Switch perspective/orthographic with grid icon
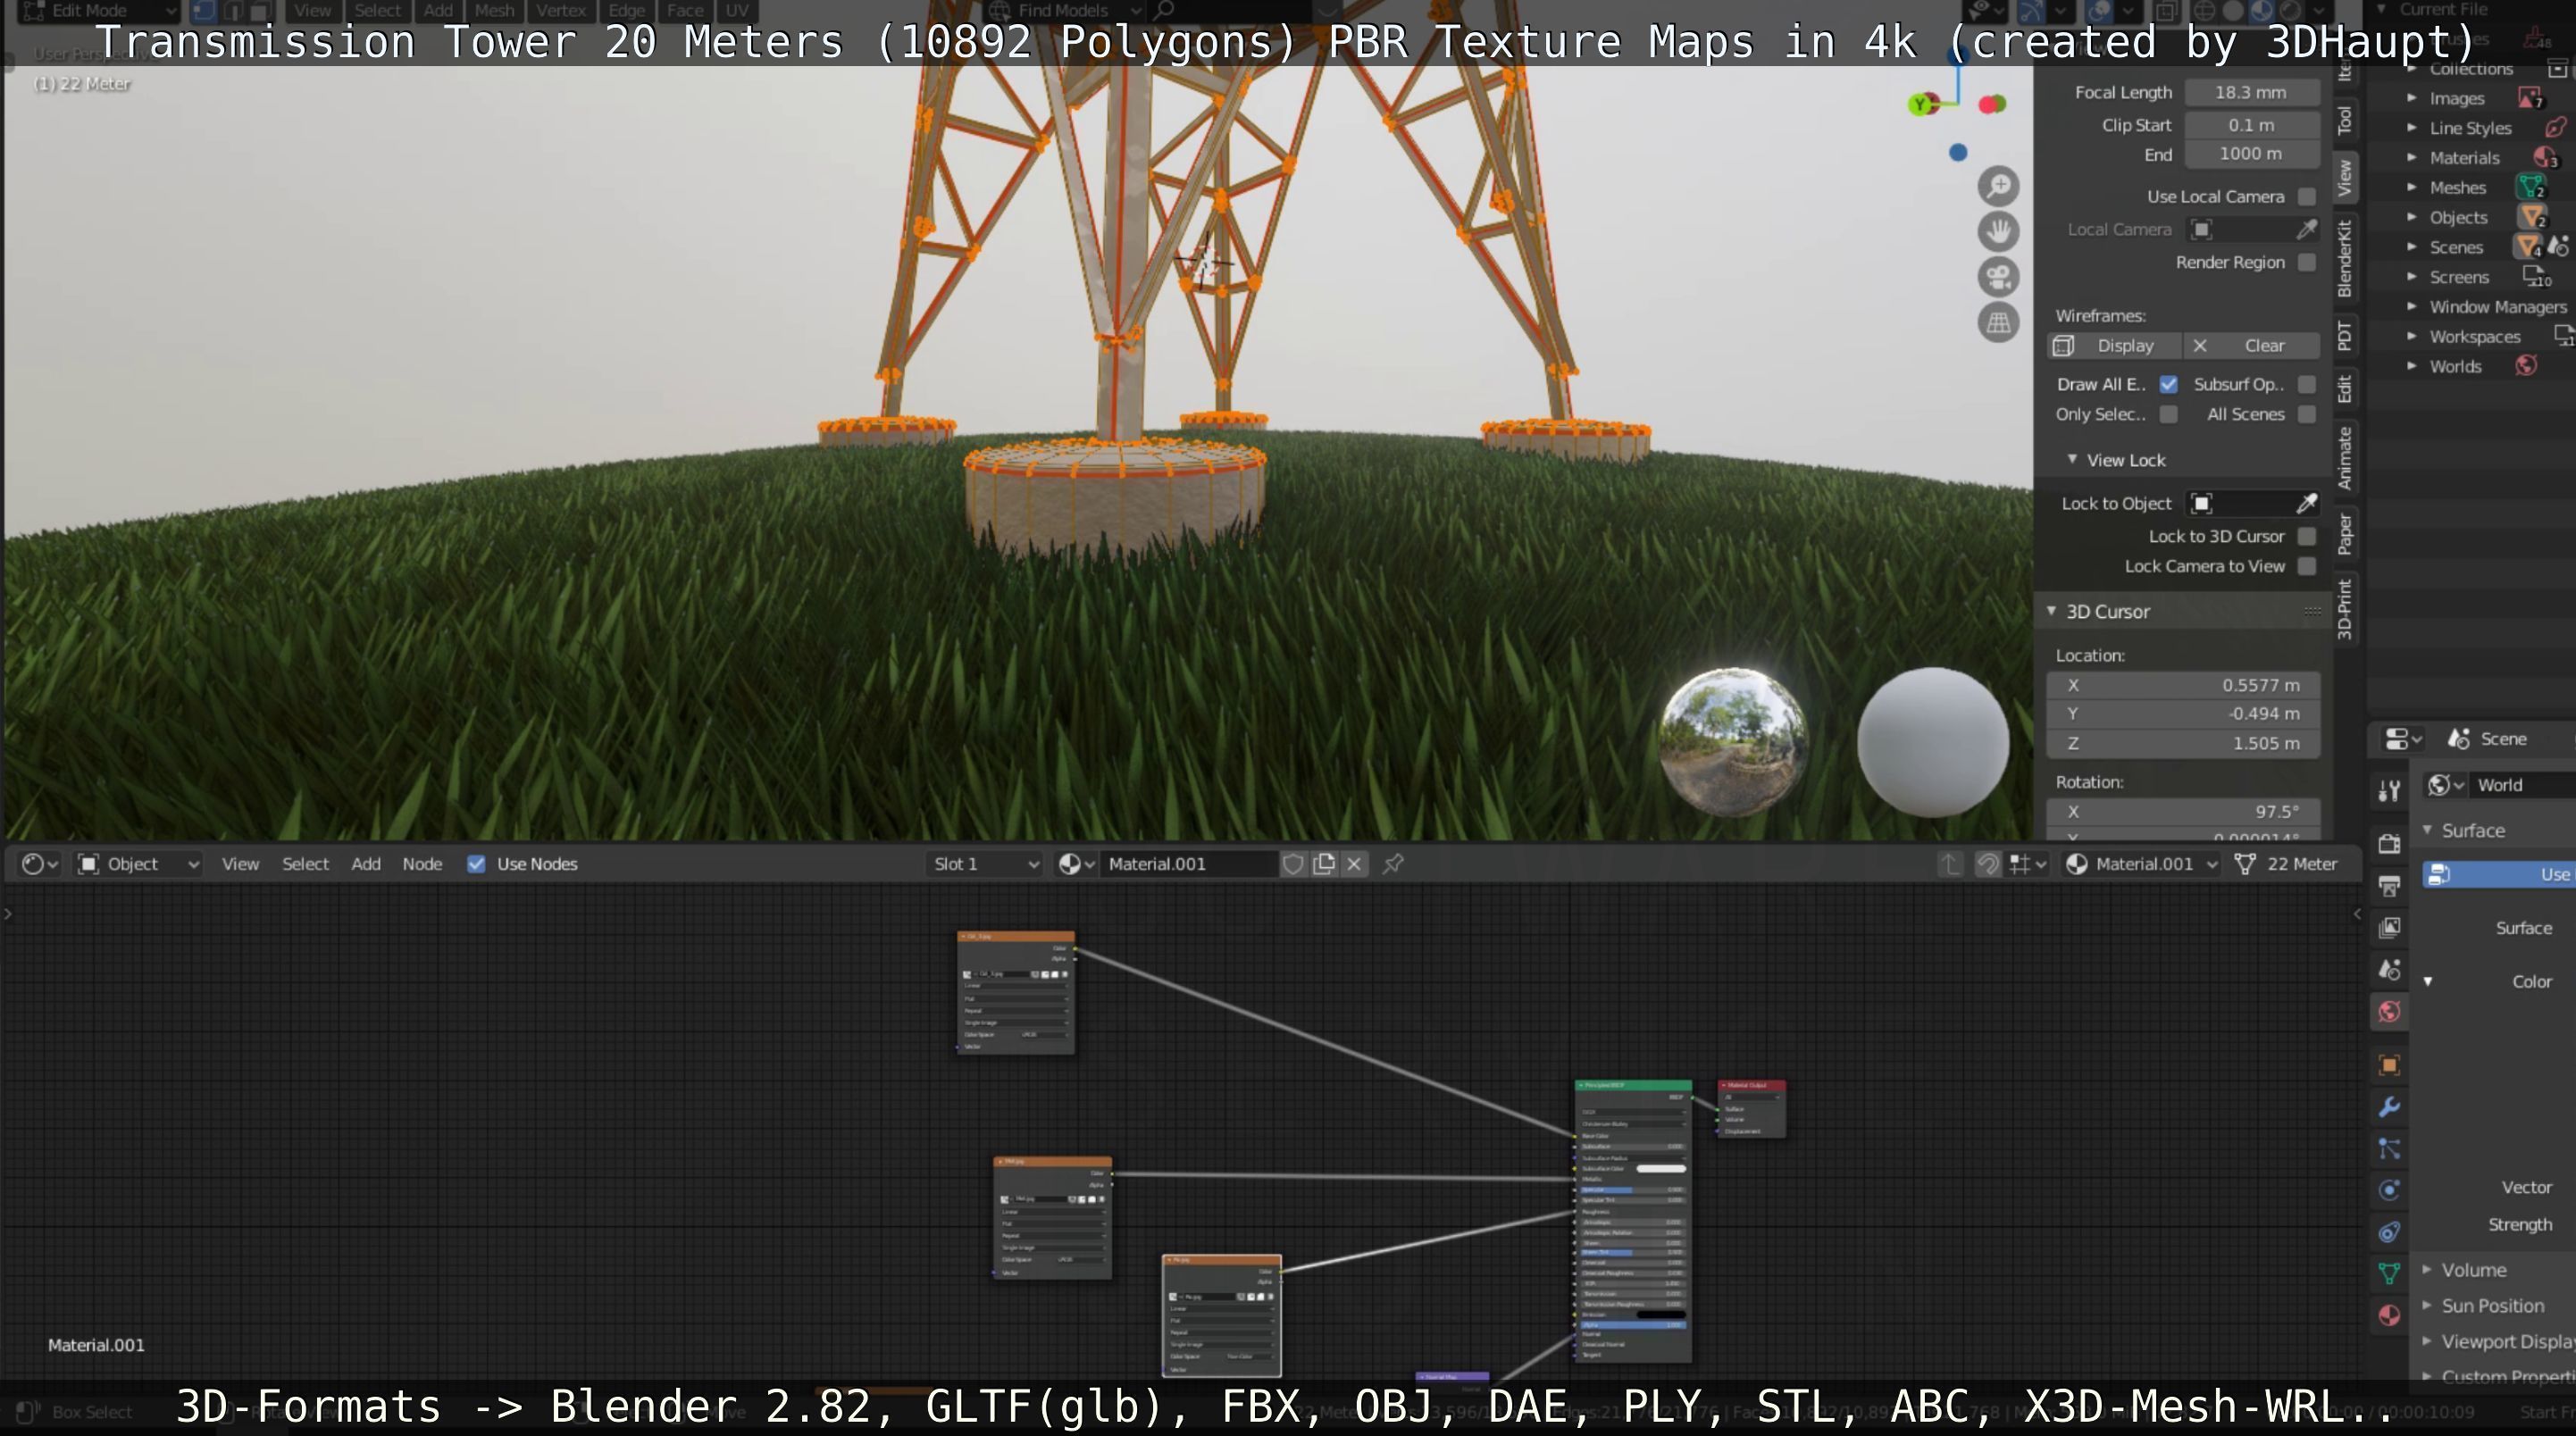The width and height of the screenshot is (2576, 1436). coord(1998,322)
